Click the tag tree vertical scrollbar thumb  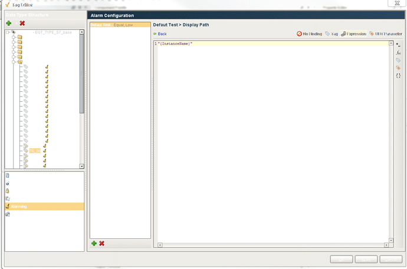click(82, 74)
